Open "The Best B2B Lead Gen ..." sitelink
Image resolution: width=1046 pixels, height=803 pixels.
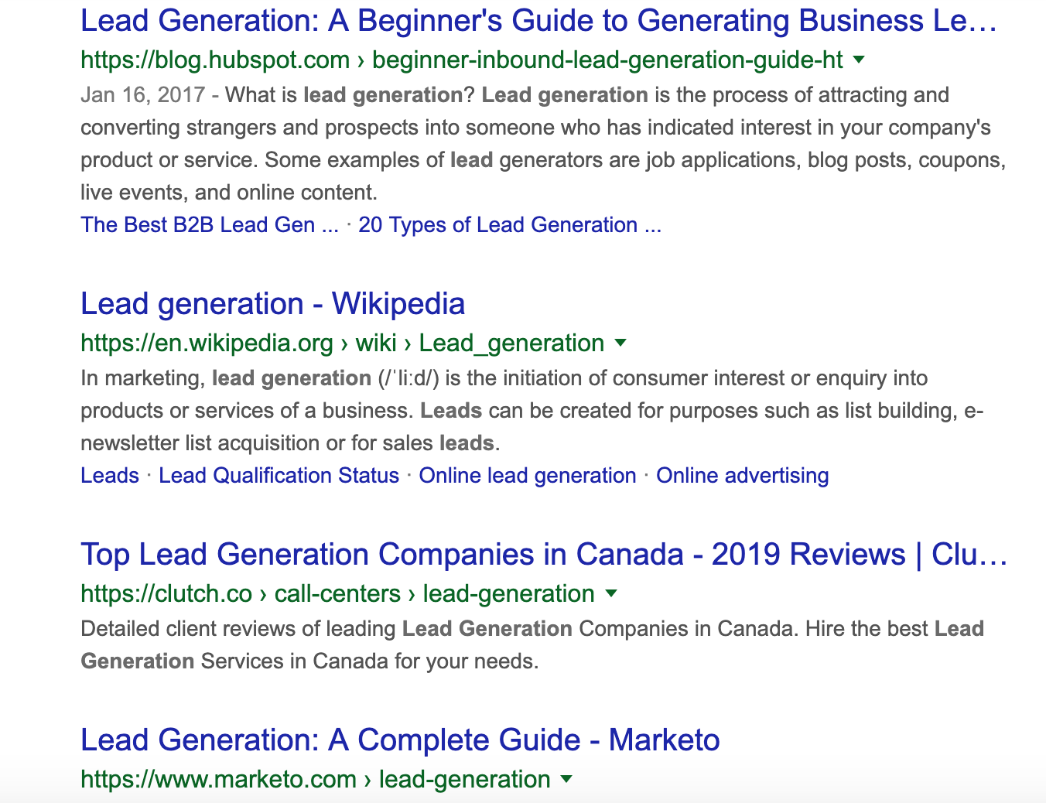(x=210, y=225)
